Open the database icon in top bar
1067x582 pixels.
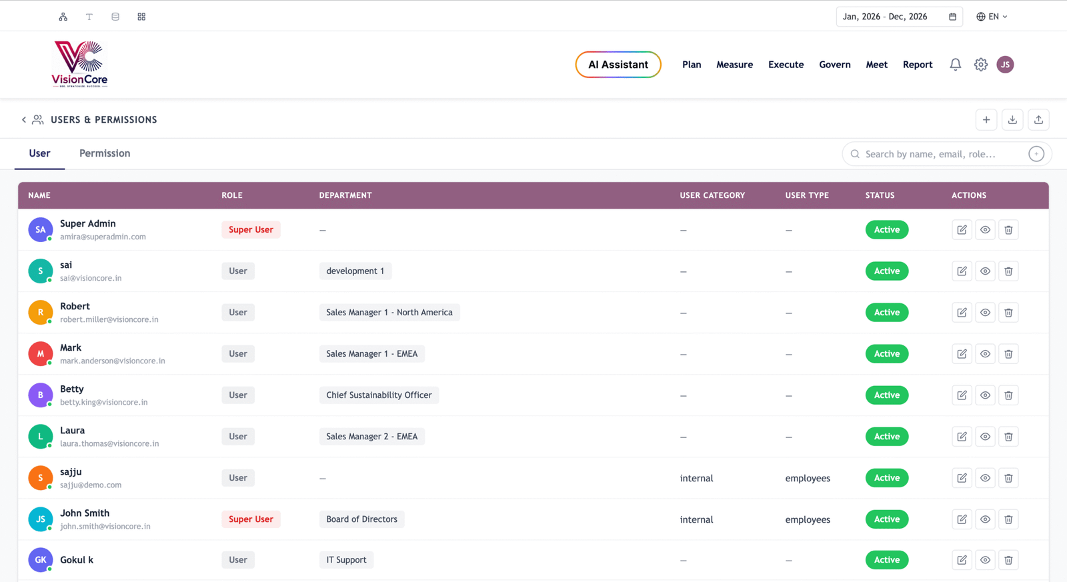(115, 17)
